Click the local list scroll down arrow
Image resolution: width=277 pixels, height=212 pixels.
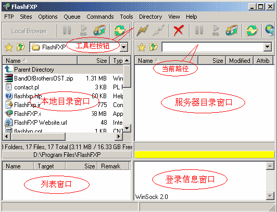coord(127,128)
